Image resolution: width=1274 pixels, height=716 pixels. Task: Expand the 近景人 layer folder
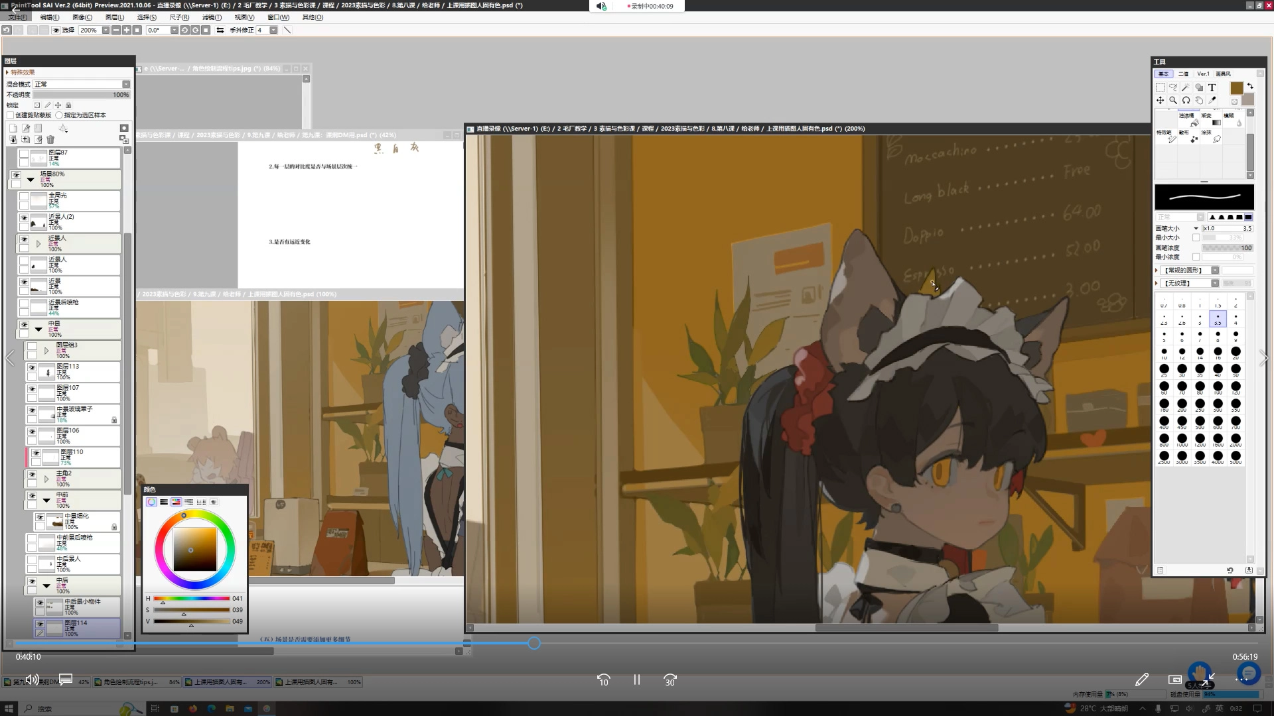[x=38, y=244]
